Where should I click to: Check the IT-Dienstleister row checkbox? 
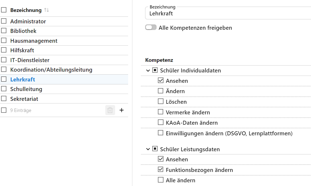click(x=4, y=60)
